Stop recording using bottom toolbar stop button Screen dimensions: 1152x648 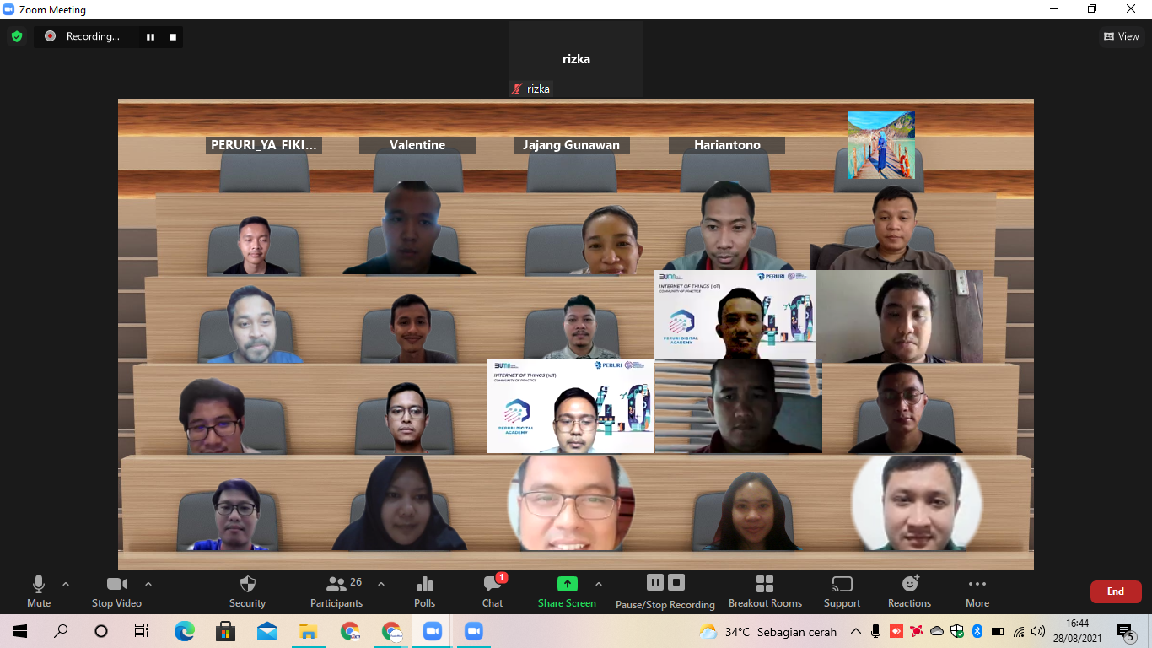tap(676, 582)
